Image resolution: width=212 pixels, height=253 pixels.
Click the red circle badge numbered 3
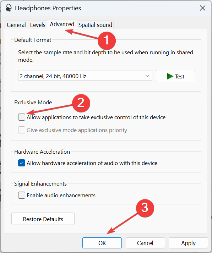pyautogui.click(x=145, y=208)
